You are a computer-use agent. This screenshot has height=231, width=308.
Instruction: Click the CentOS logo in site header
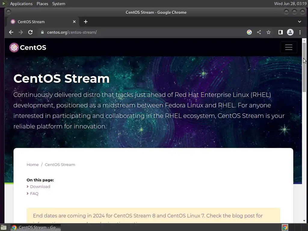pyautogui.click(x=28, y=48)
